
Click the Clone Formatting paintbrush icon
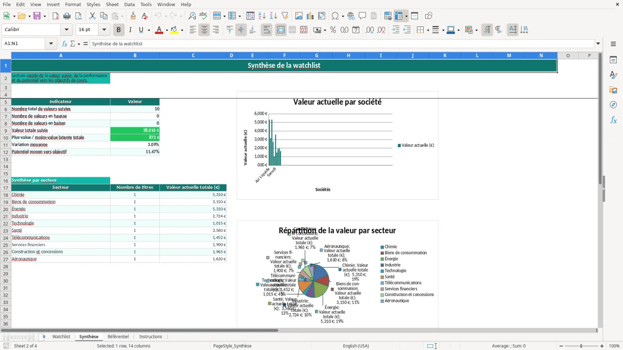[133, 16]
